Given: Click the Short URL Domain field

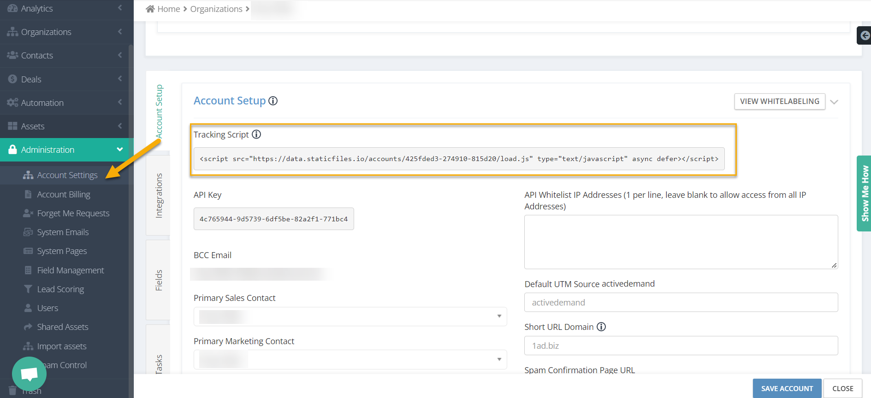Looking at the screenshot, I should tap(681, 346).
